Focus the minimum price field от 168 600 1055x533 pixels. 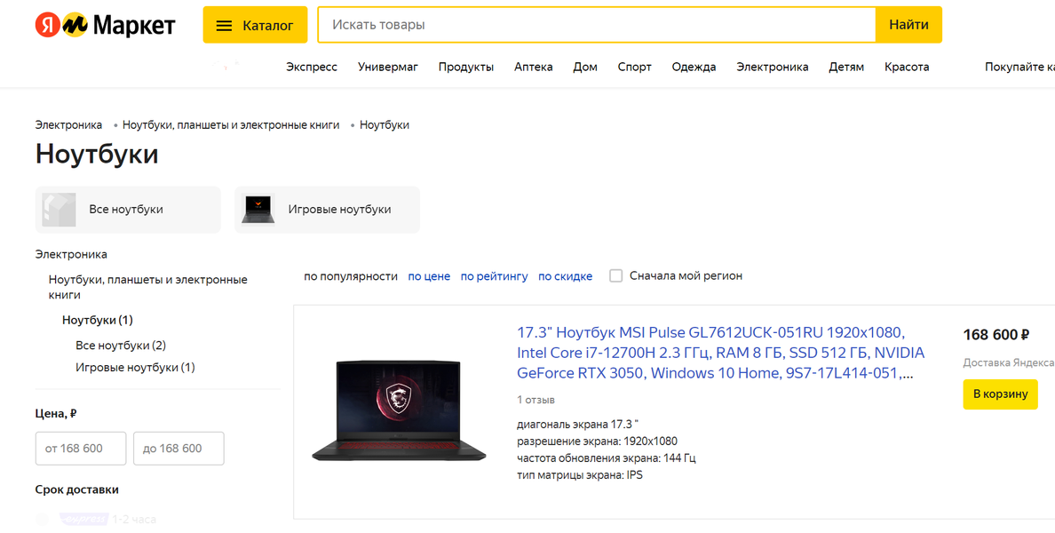[x=80, y=449]
